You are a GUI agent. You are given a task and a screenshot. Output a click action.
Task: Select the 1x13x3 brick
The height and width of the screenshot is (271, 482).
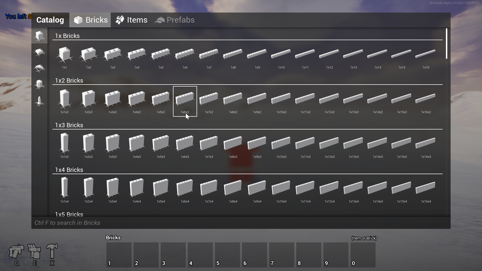(x=354, y=146)
